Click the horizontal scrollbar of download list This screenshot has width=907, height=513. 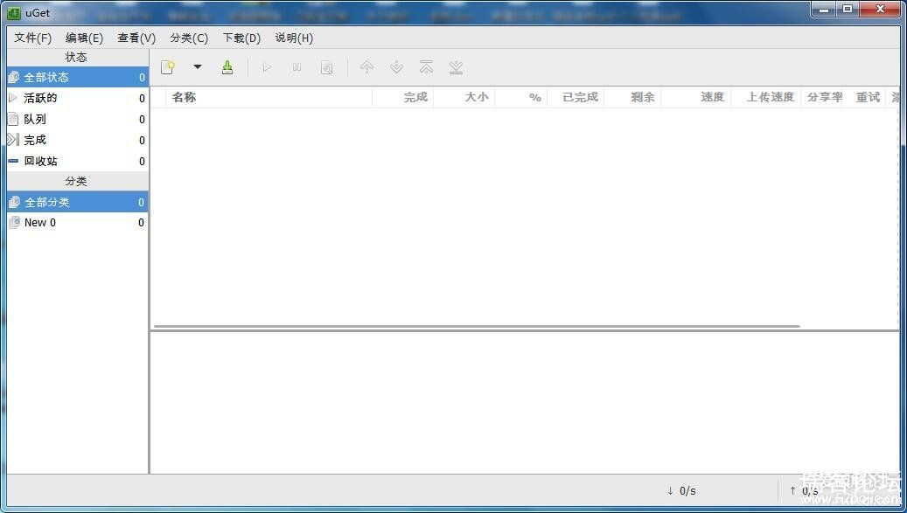coord(477,326)
